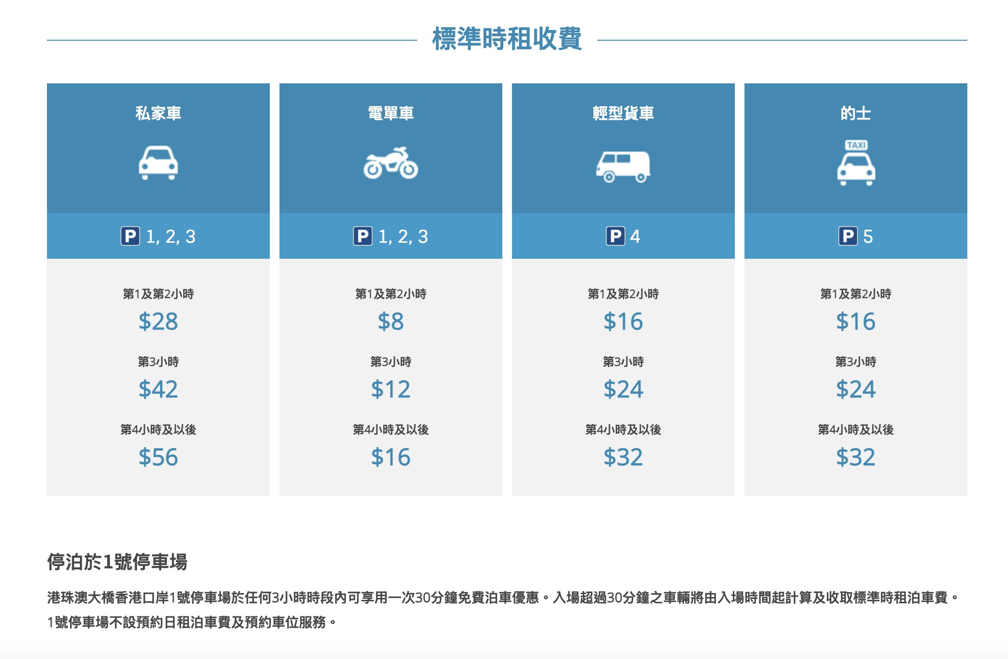Click the P 4 parking icon
1008x659 pixels.
point(615,236)
